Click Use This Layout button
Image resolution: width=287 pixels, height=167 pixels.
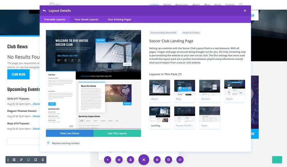click(x=117, y=133)
